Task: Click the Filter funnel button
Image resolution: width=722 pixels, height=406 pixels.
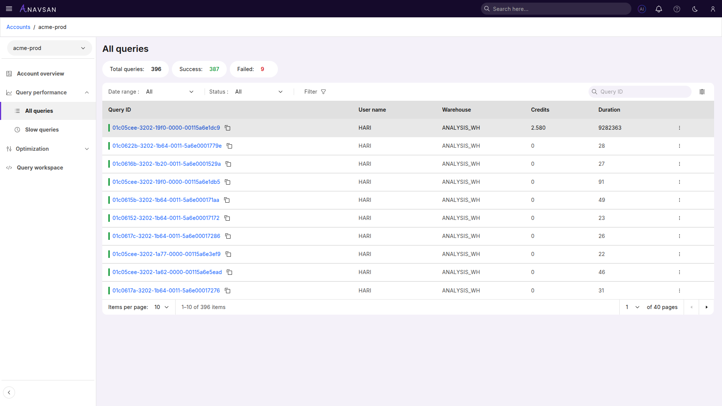Action: pos(315,92)
